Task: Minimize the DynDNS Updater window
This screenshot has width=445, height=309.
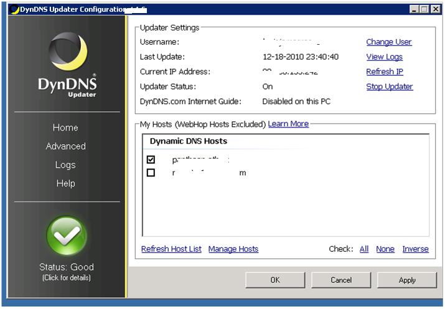Action: [414, 9]
